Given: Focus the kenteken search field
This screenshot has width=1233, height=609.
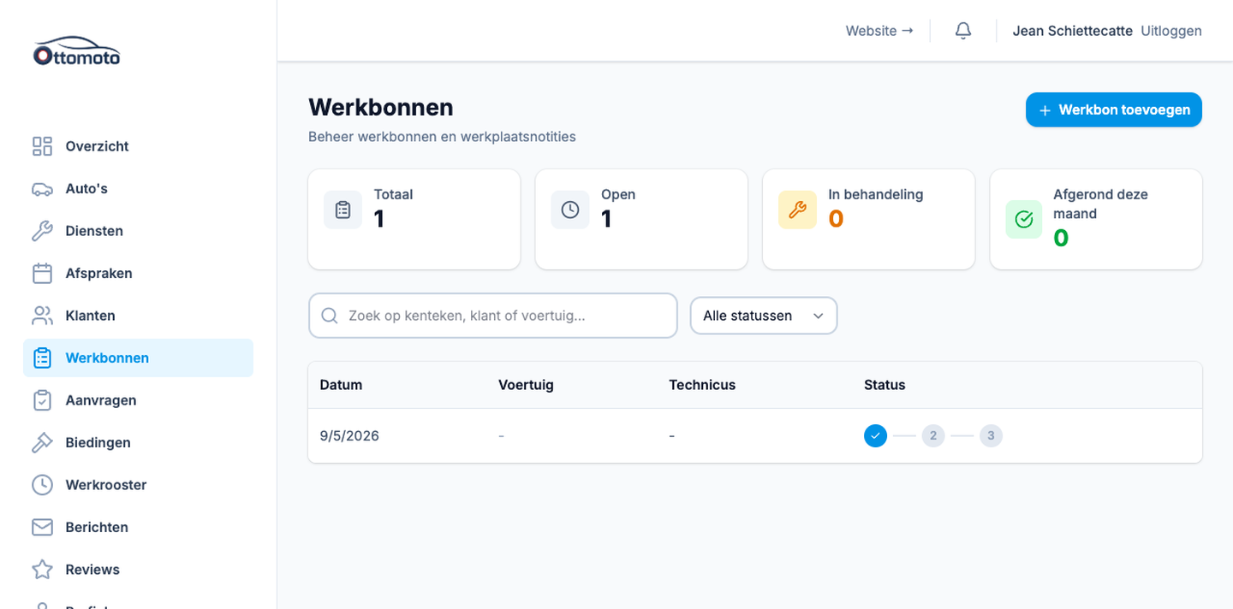Looking at the screenshot, I should (493, 316).
